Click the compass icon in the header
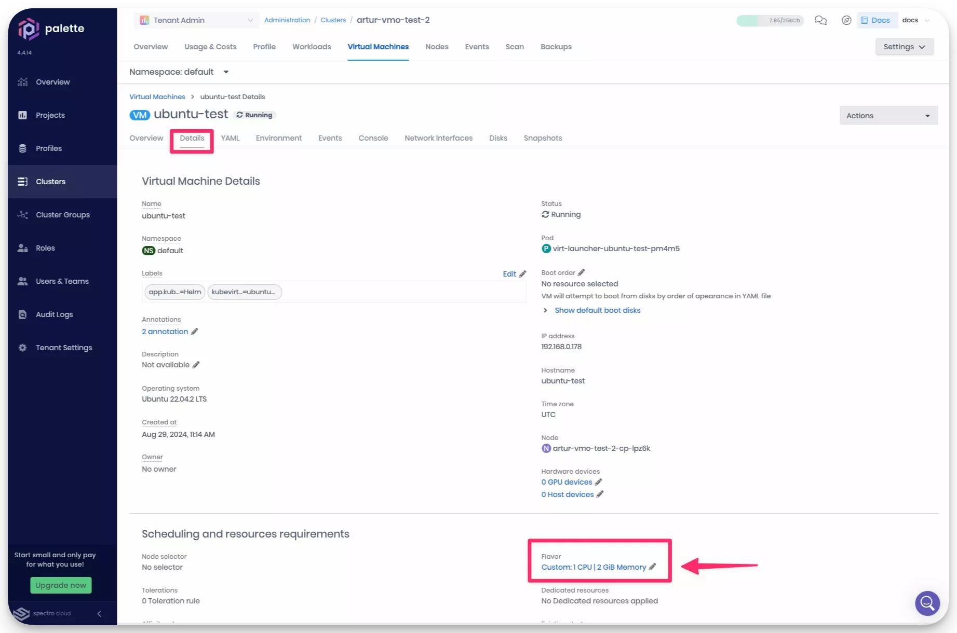This screenshot has height=633, width=957. coord(846,20)
